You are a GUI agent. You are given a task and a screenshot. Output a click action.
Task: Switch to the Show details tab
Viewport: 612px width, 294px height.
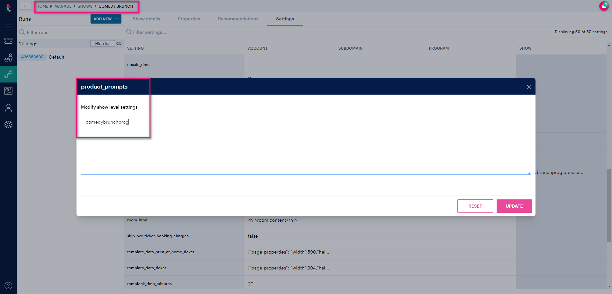point(146,19)
